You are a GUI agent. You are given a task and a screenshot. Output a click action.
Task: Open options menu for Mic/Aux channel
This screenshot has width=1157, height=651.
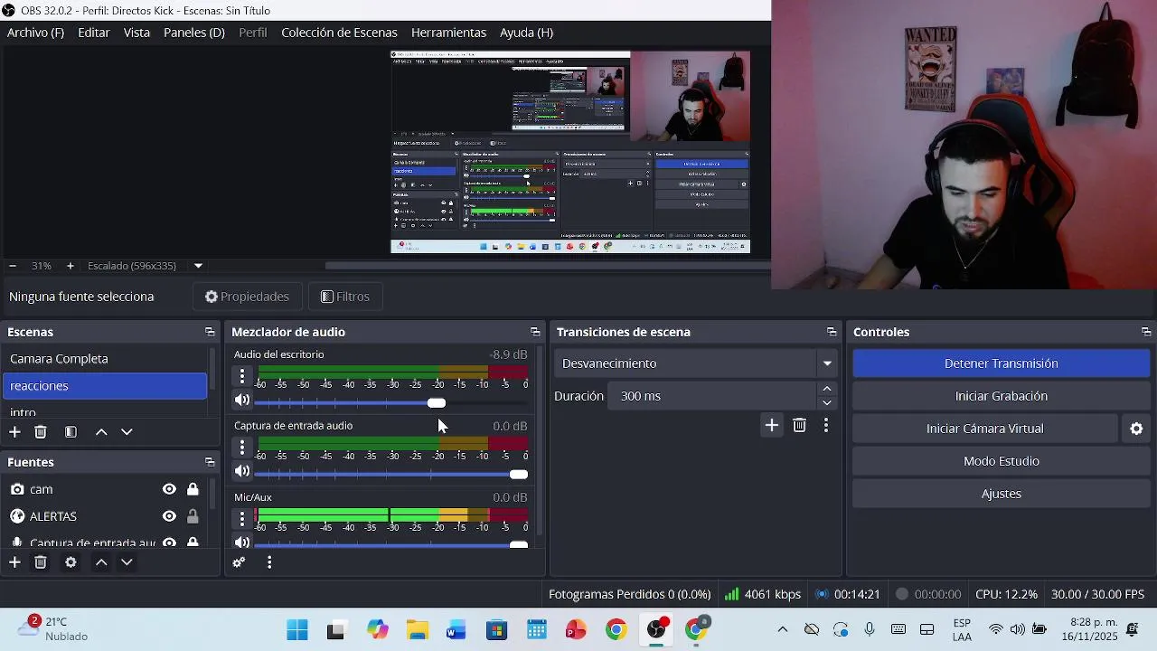(x=241, y=518)
